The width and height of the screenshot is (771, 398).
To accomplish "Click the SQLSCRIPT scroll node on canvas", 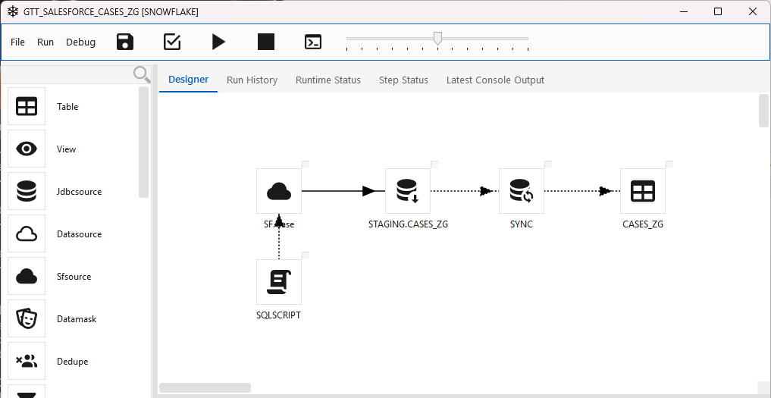I will click(x=279, y=282).
